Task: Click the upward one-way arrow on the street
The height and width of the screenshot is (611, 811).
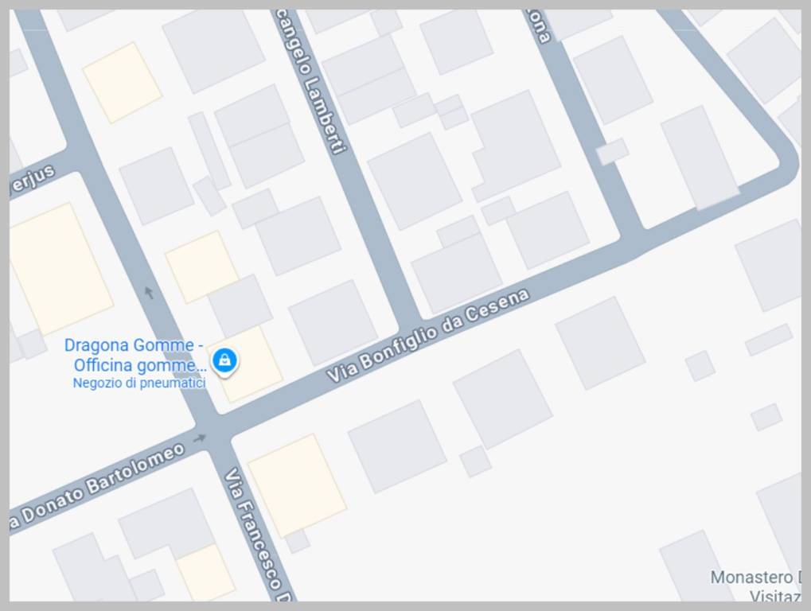Action: click(149, 293)
